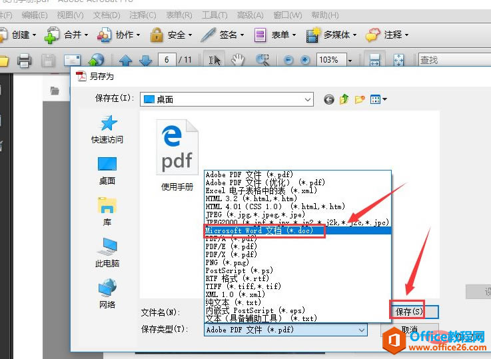Choose JPEG (*.jpg) file type option
The height and width of the screenshot is (359, 491).
coord(298,214)
